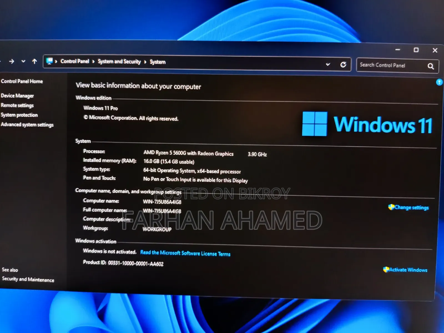
Task: Maximize the System window
Action: click(416, 50)
